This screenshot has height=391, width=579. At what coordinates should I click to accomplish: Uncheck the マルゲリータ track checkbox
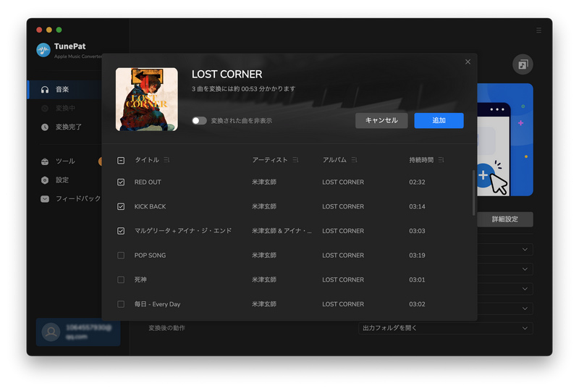click(121, 231)
